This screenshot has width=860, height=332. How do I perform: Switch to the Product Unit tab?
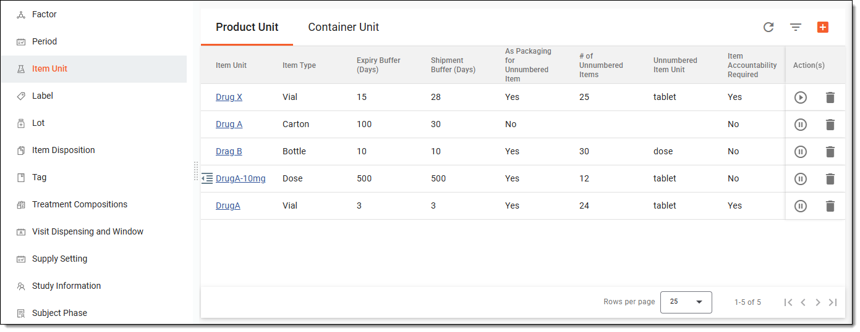[x=247, y=27]
